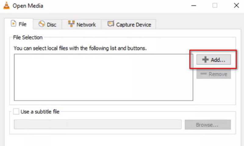Close the Open Media dialog

tap(236, 5)
